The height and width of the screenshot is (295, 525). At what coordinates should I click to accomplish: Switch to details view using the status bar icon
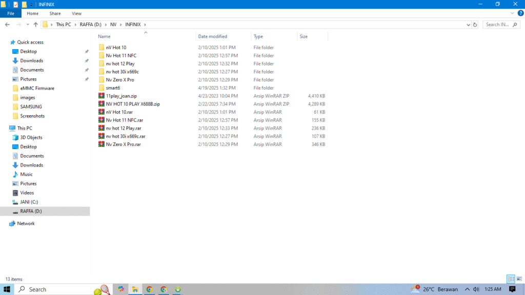pyautogui.click(x=511, y=279)
